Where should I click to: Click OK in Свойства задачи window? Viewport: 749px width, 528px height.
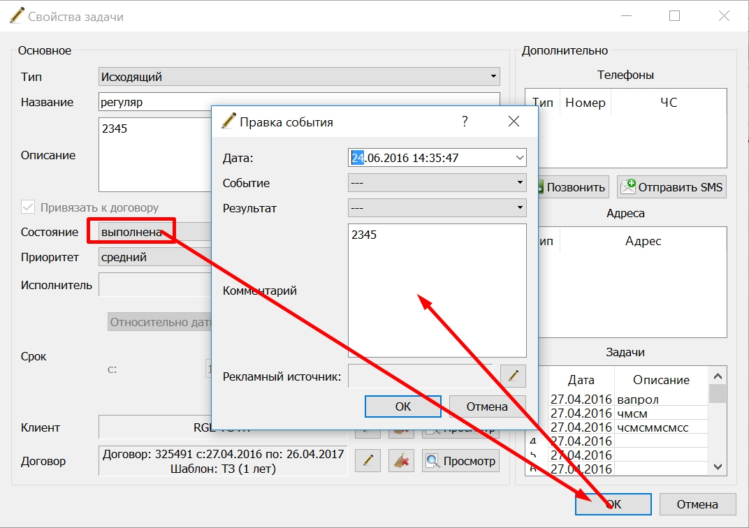tap(613, 504)
